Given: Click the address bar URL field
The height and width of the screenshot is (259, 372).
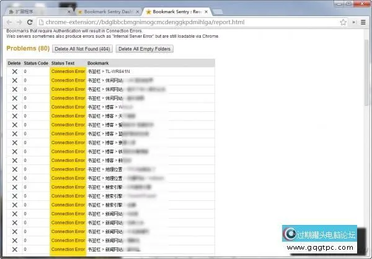Looking at the screenshot, I should coord(186,22).
